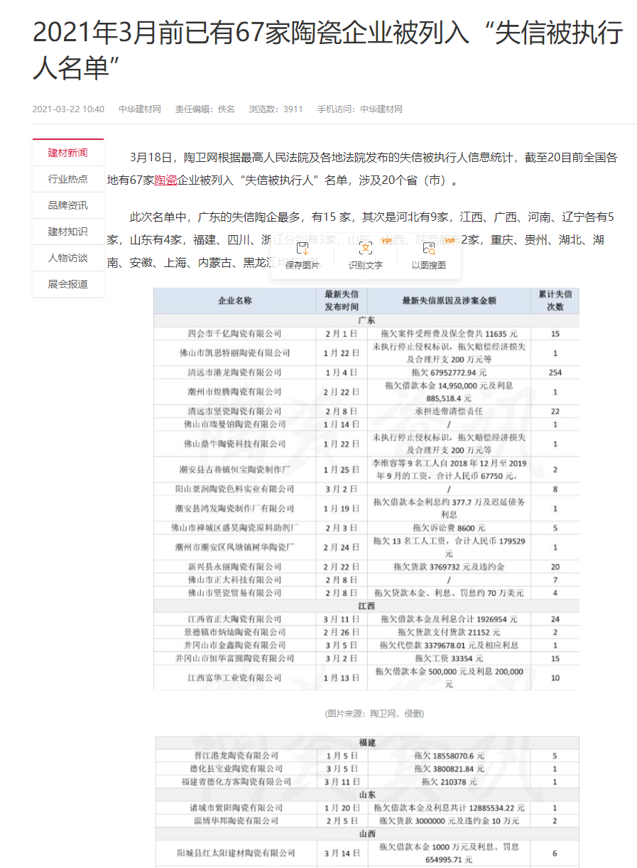The height and width of the screenshot is (868, 637).
Task: Click 责任编辑：佚名 editor text
Action: [205, 109]
